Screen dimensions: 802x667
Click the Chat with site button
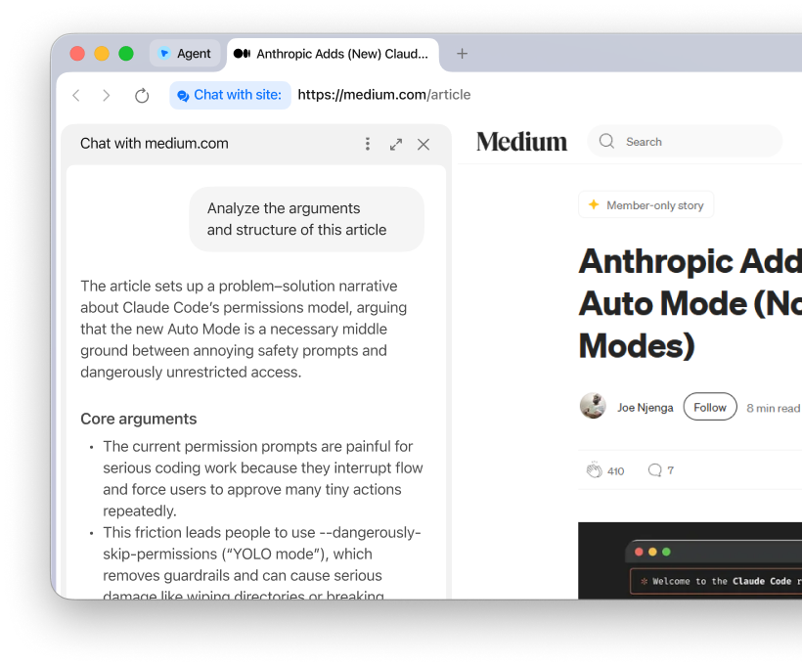click(230, 95)
